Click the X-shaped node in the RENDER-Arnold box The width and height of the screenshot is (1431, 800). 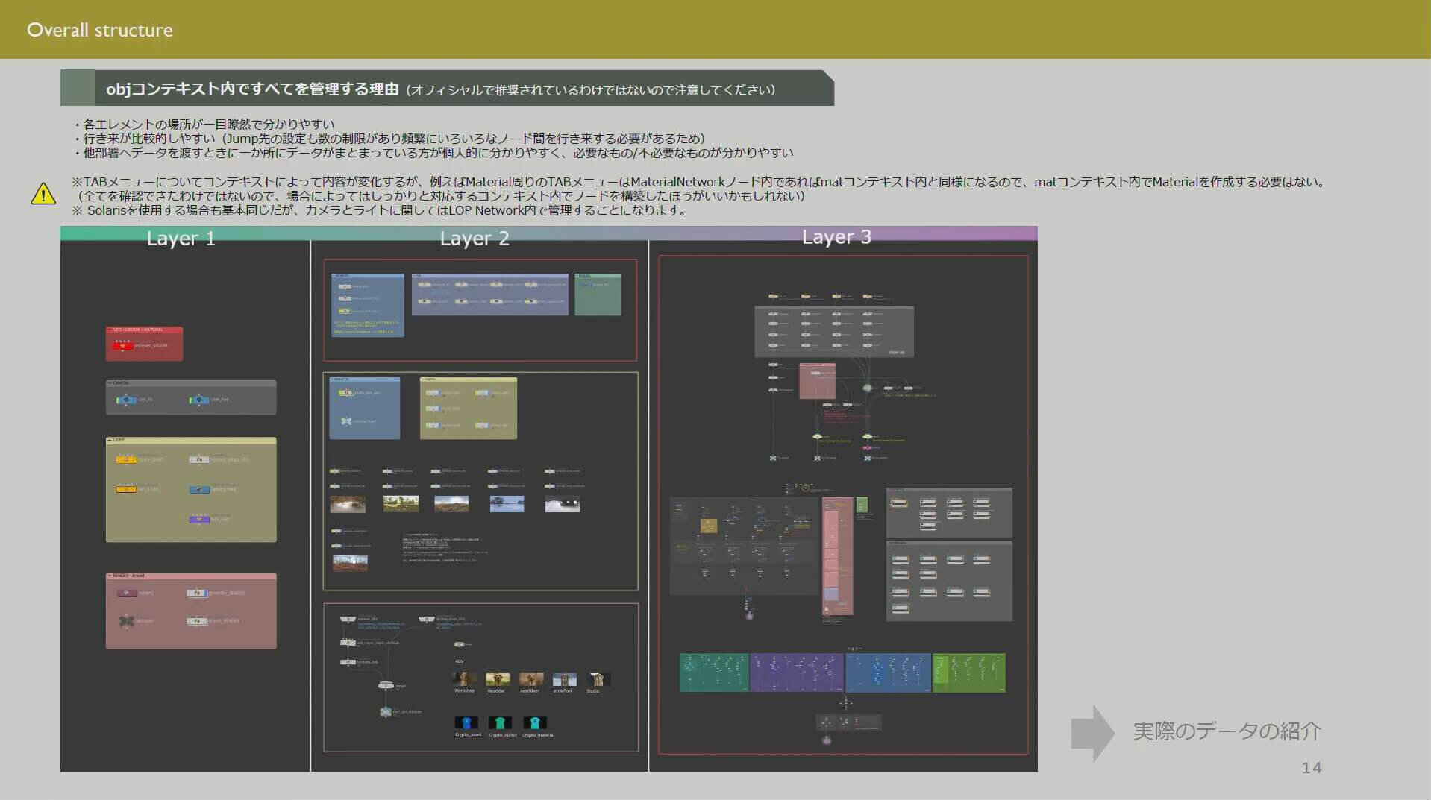point(126,621)
